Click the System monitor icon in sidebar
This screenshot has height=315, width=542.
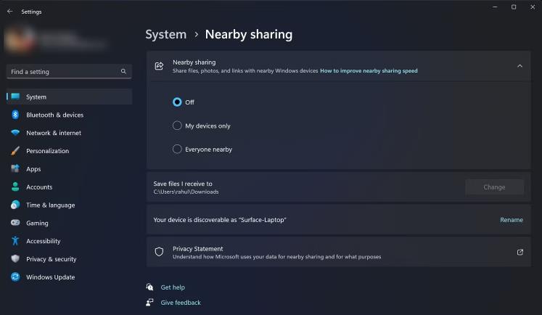(15, 97)
